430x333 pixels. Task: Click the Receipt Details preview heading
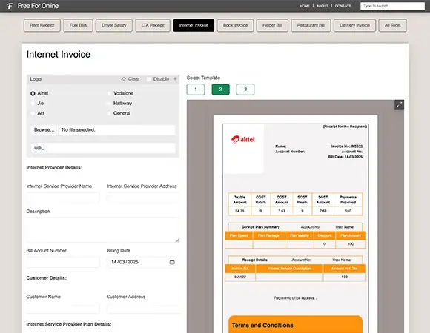coord(255,260)
